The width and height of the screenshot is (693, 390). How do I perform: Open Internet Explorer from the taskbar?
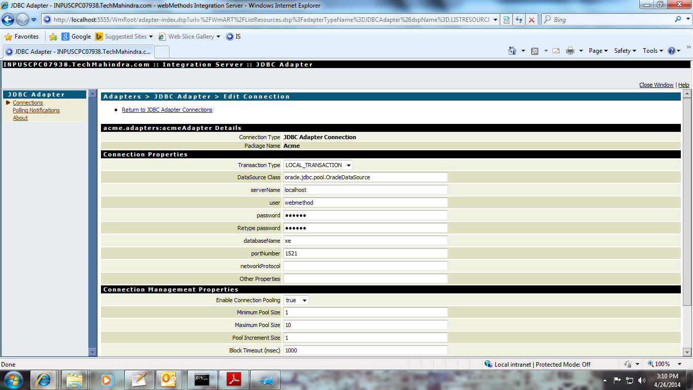click(44, 380)
